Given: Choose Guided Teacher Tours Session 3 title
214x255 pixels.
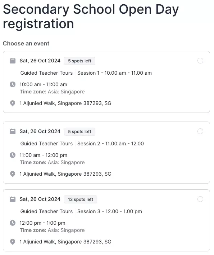Looking at the screenshot, I should coord(81,211).
